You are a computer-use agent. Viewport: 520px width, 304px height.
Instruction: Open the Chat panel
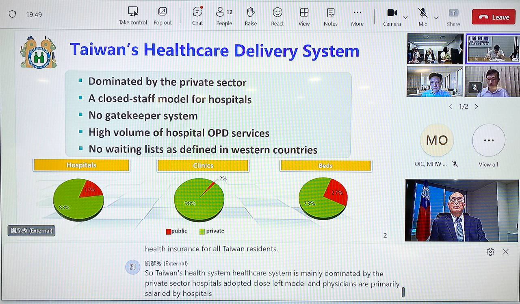pos(197,16)
